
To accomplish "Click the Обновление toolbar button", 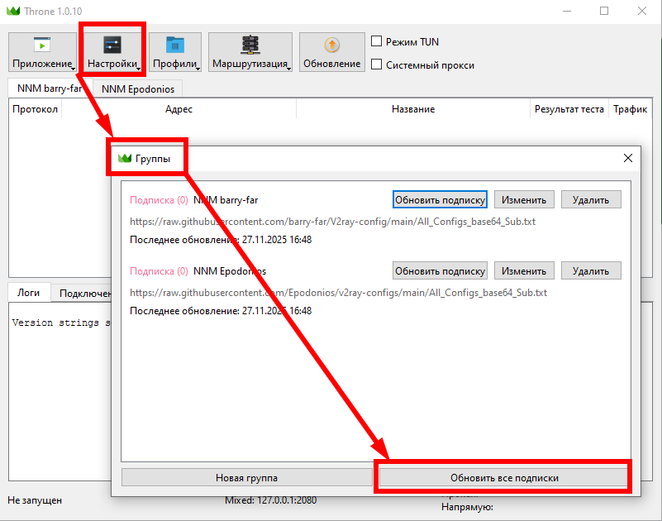I will pos(332,52).
